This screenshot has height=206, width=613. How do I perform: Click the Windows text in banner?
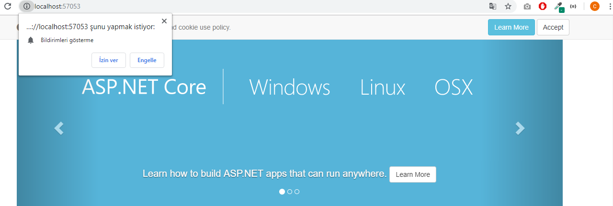pos(290,87)
